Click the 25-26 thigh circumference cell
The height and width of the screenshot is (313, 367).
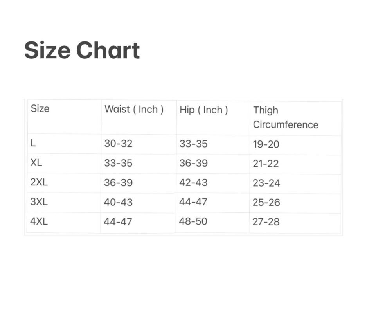pyautogui.click(x=266, y=203)
